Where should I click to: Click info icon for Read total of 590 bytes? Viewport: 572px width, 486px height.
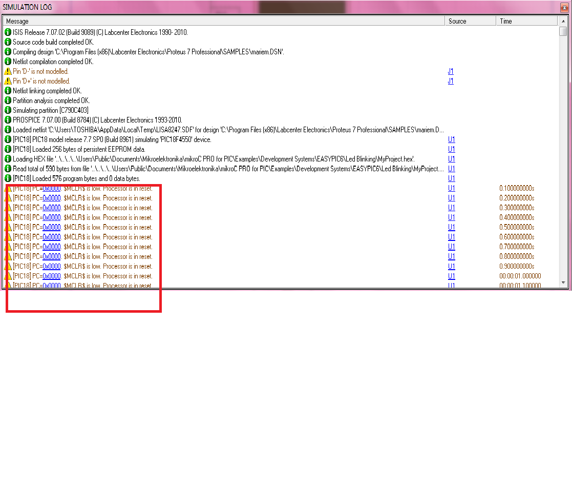coord(8,169)
